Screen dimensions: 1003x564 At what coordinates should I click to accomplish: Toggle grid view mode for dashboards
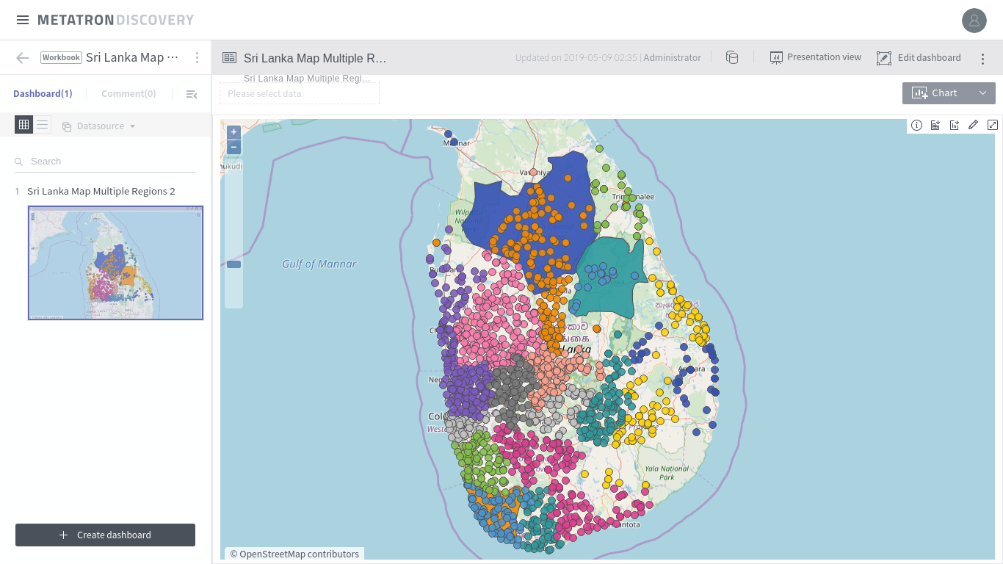tap(23, 124)
